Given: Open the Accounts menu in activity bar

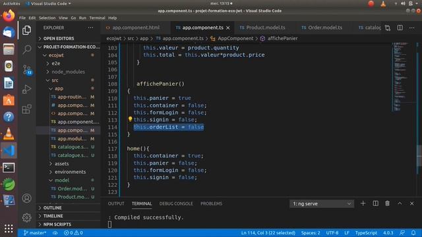Looking at the screenshot, I should [26, 198].
